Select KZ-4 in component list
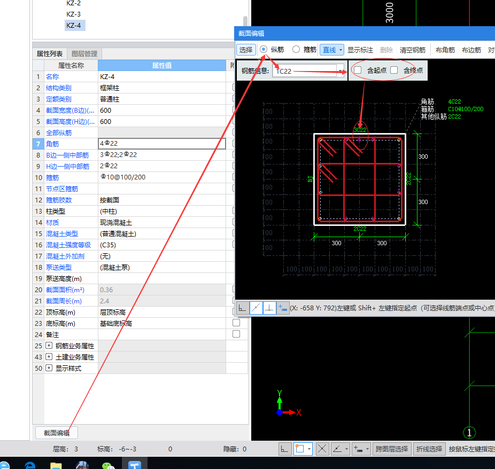 (74, 25)
